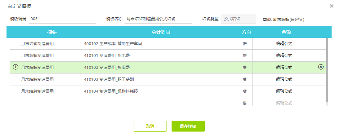This screenshot has width=337, height=133.
Task: Edit the 模板名称 input field
Action: point(159,19)
